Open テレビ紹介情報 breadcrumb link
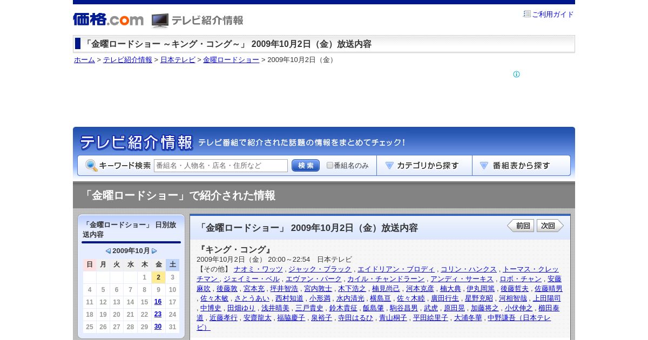Screen dimensions: 648x340 coord(127,60)
